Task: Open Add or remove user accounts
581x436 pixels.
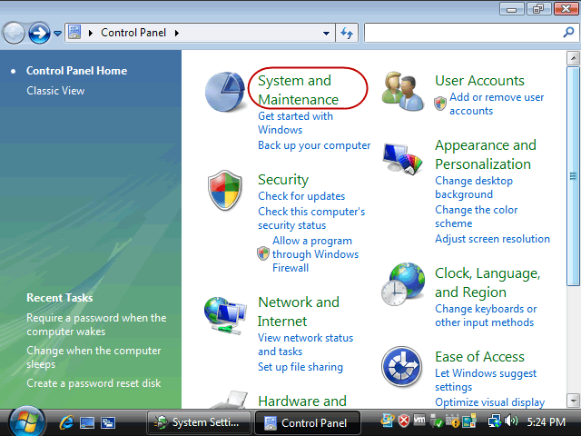Action: coord(497,104)
